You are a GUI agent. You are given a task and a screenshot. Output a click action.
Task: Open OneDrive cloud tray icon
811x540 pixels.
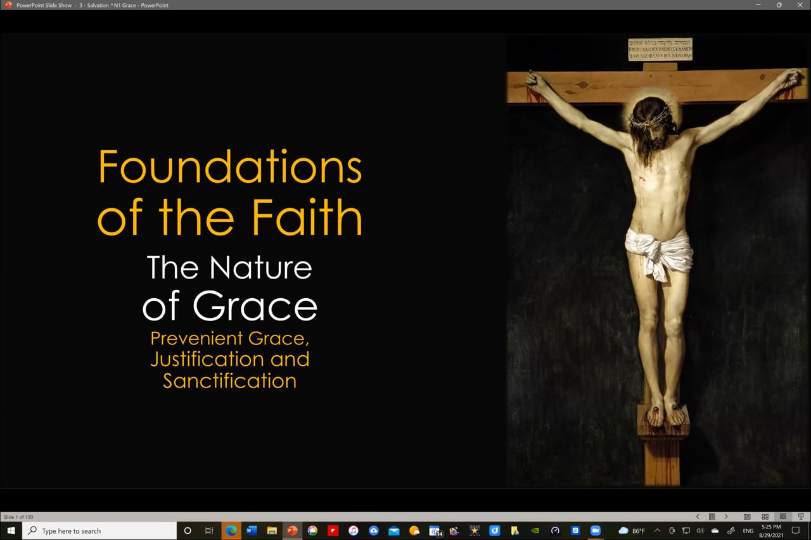pos(715,531)
